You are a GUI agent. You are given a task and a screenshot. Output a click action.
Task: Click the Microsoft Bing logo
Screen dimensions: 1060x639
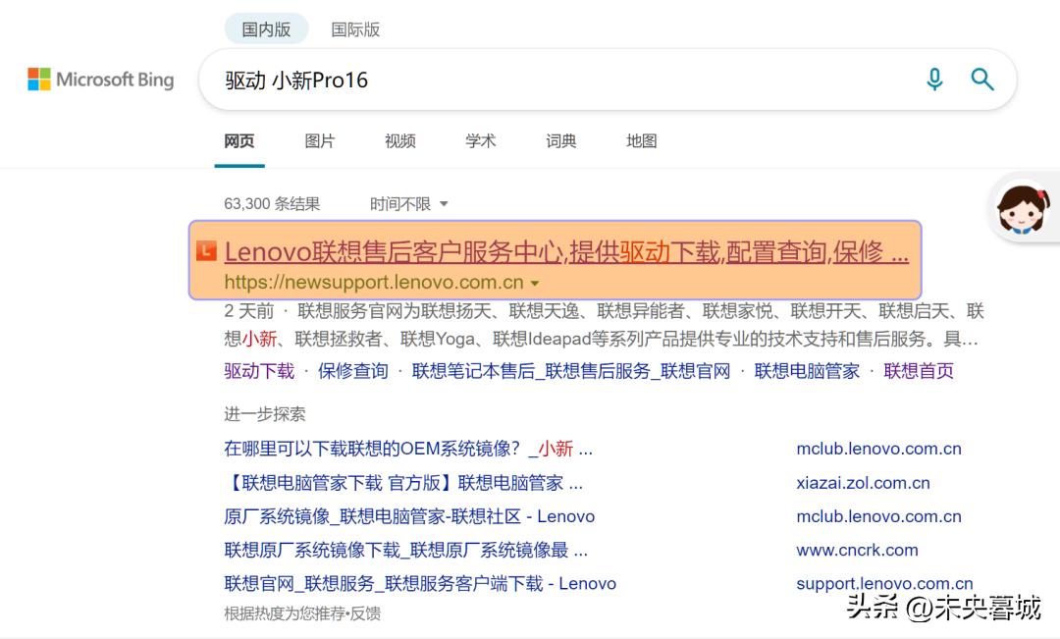click(x=101, y=79)
